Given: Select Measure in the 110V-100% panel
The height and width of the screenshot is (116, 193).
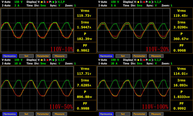Looking at the screenshot, I should tap(156, 114).
